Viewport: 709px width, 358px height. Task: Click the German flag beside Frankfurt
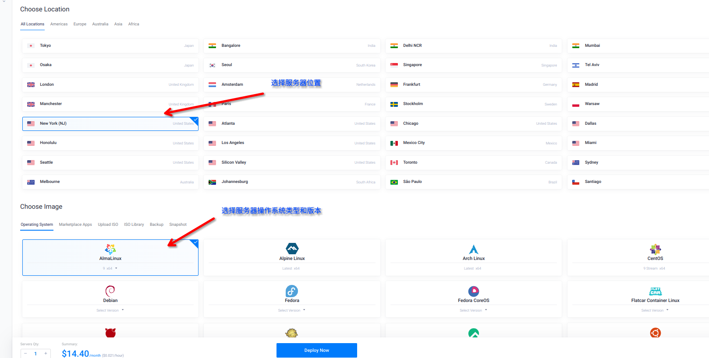pos(394,84)
